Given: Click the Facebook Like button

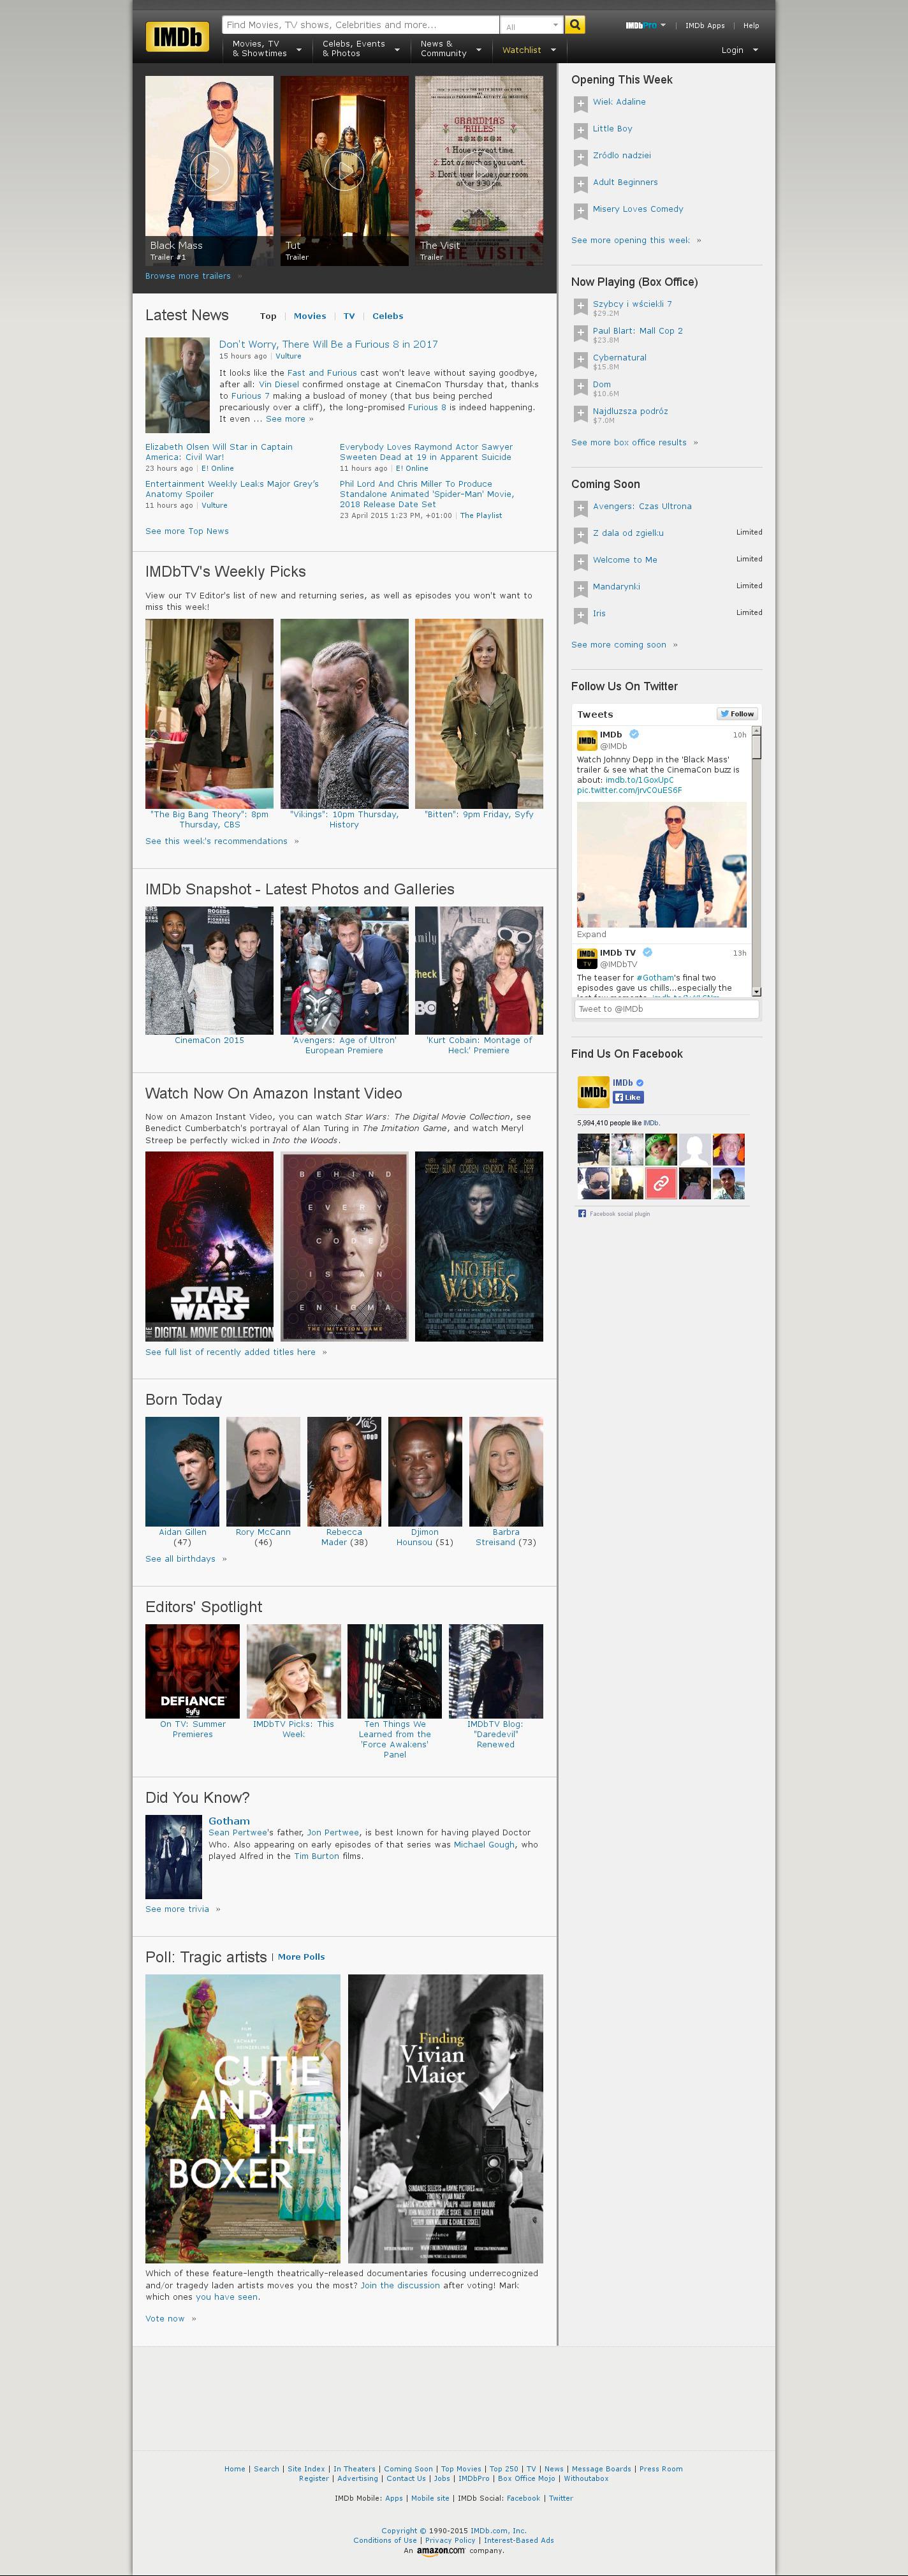Looking at the screenshot, I should (x=628, y=1097).
